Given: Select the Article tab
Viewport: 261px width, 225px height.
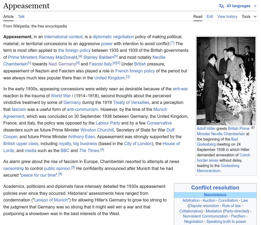Looking at the screenshot, I should click(8, 17).
